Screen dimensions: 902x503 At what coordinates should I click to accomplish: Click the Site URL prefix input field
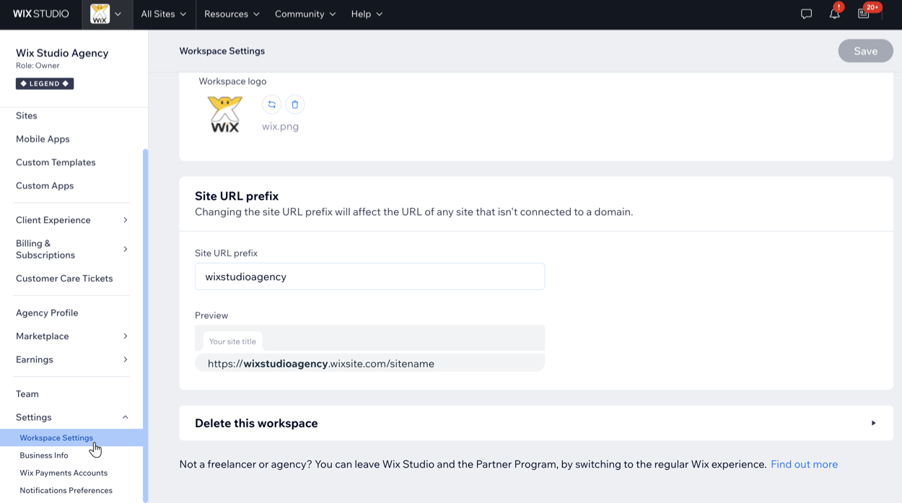(x=369, y=276)
